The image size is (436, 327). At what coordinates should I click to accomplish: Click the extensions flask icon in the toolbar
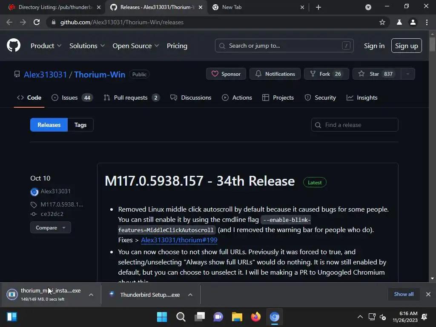(399, 22)
